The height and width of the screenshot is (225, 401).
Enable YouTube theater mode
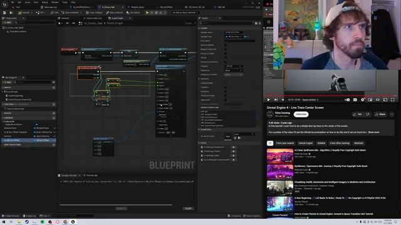377,100
